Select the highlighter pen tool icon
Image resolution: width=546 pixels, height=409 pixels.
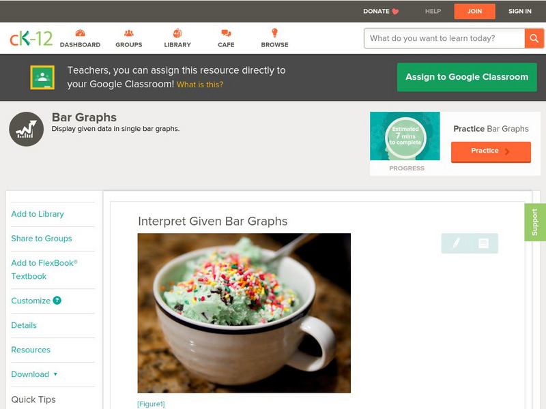[x=456, y=243]
